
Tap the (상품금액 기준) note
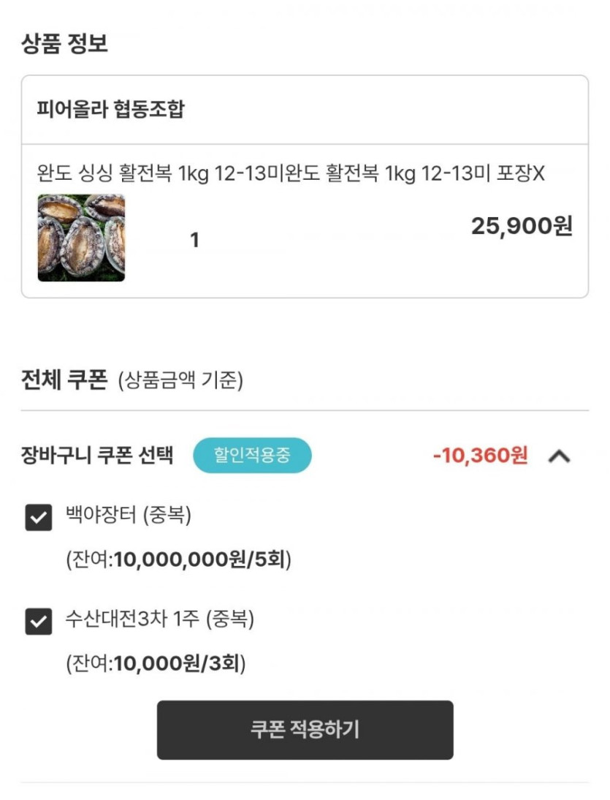[x=180, y=381]
